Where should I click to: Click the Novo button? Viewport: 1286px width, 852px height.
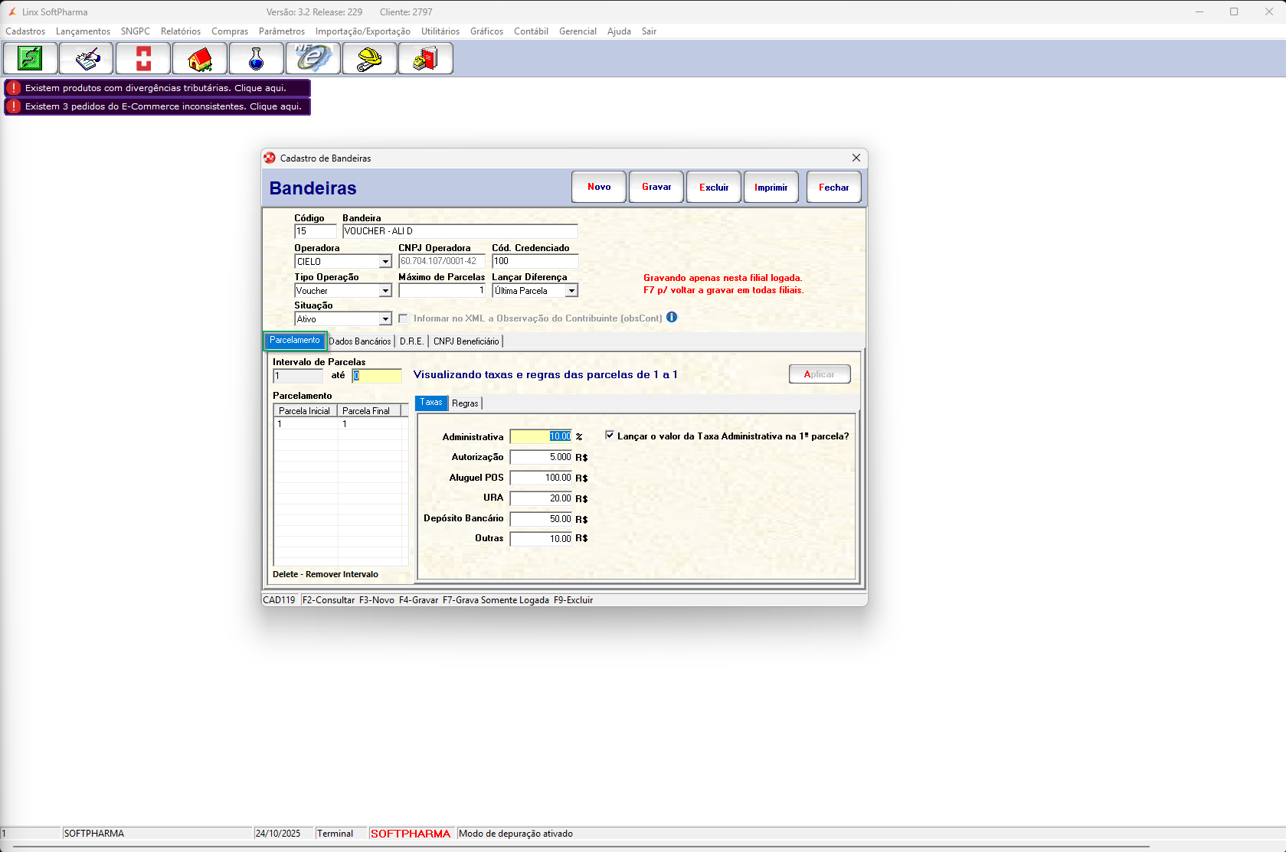pos(599,187)
